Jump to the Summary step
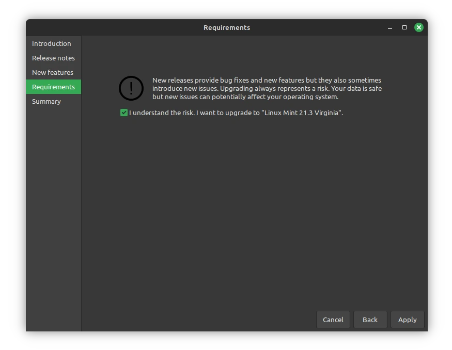This screenshot has width=452, height=350. (x=46, y=101)
